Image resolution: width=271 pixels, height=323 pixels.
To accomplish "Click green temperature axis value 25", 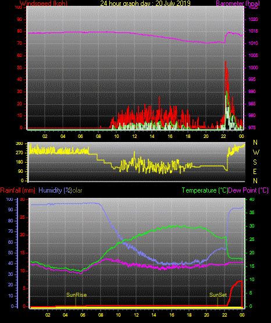I will [x=252, y=239].
